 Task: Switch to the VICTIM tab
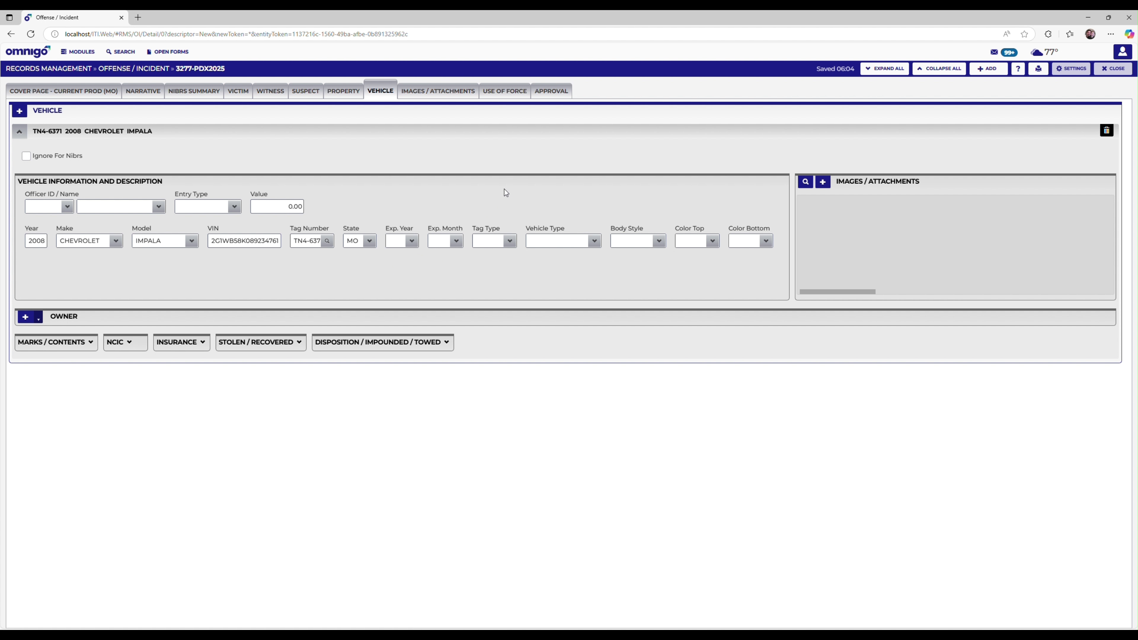point(238,91)
